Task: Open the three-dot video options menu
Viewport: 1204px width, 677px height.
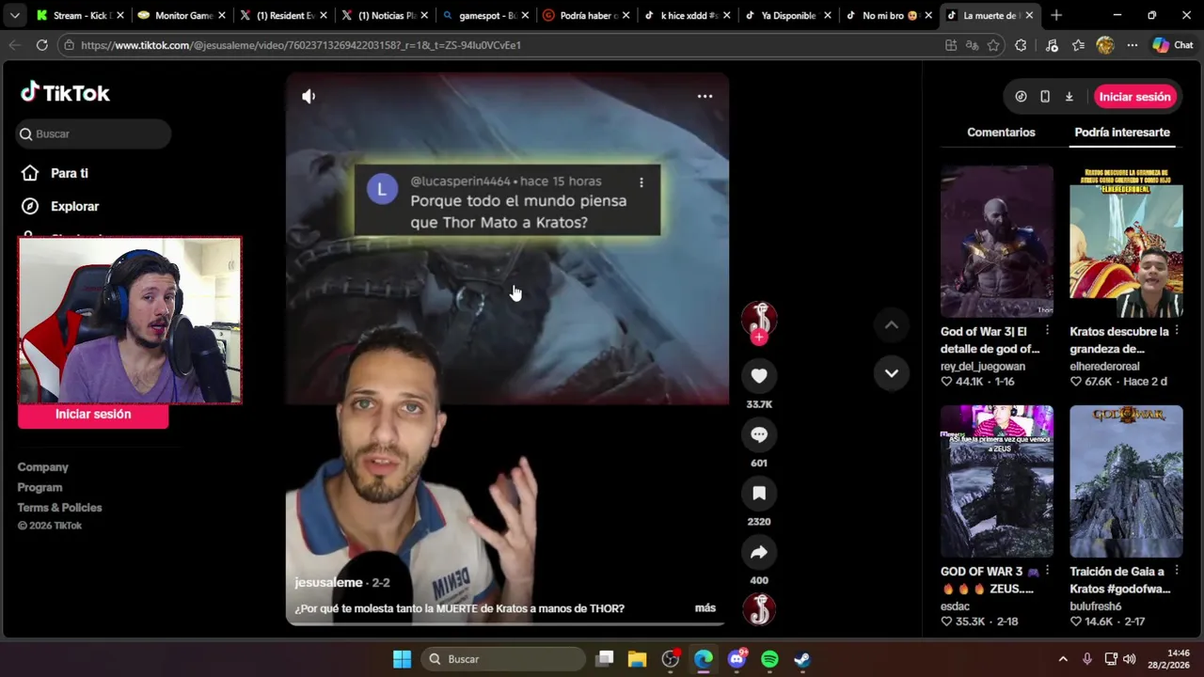Action: pos(705,96)
